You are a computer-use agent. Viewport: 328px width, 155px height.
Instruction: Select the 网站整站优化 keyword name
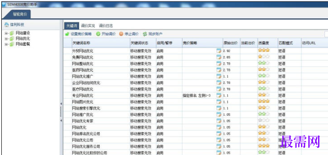83,64
